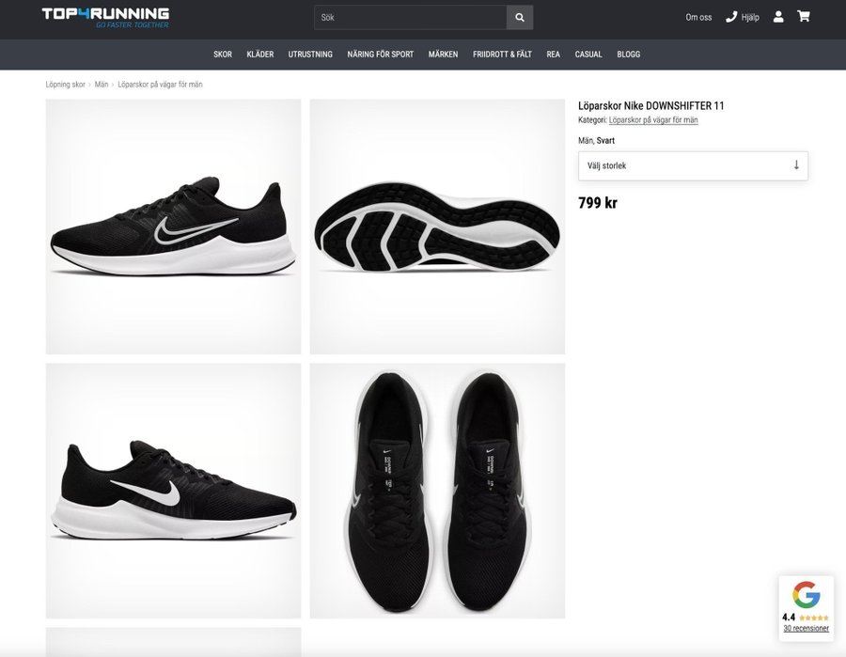Open the shoe sole photo

tap(437, 227)
